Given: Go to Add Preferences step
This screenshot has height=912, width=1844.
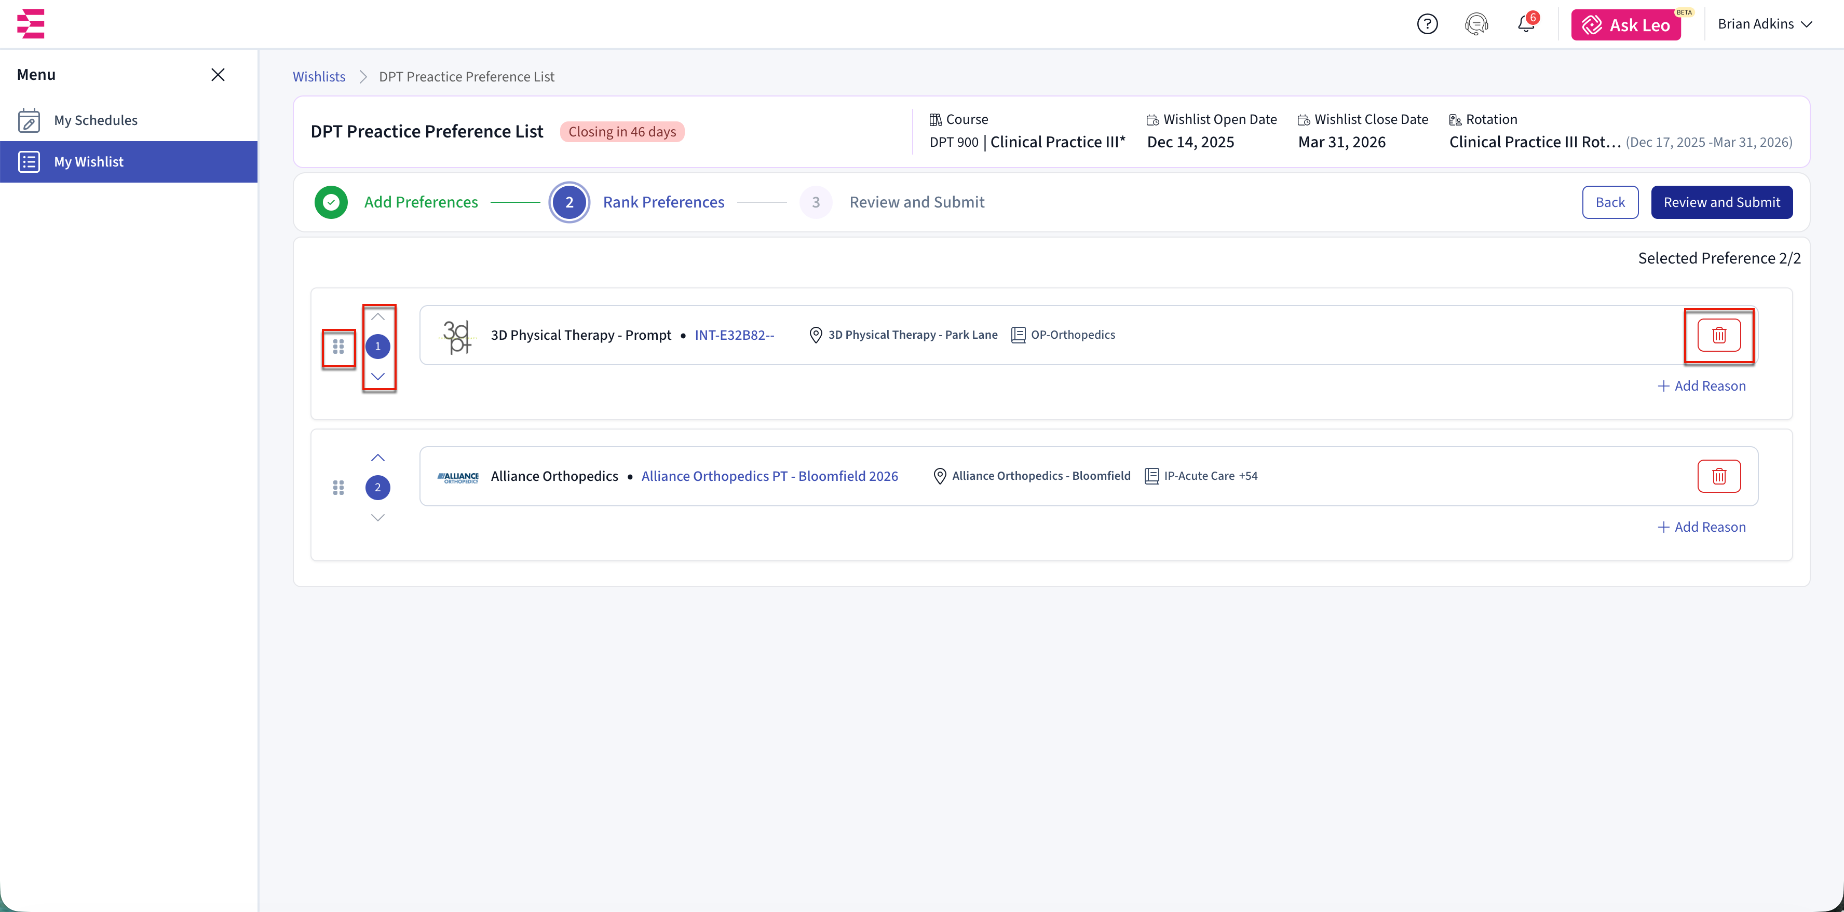Looking at the screenshot, I should 420,202.
